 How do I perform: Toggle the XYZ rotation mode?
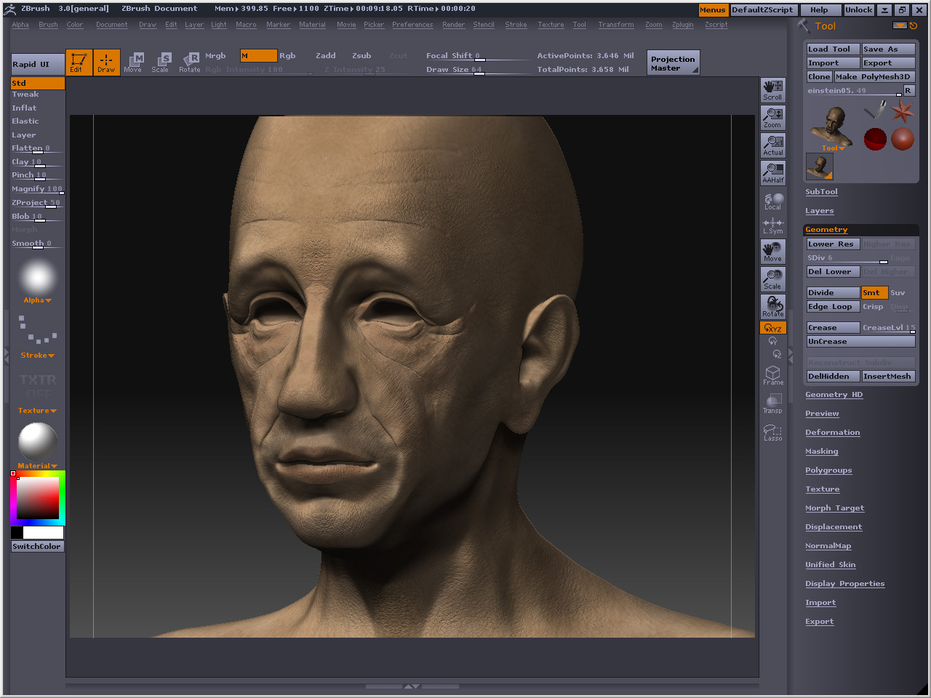pos(772,329)
